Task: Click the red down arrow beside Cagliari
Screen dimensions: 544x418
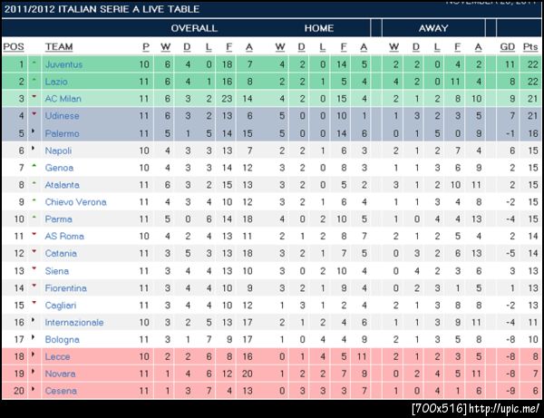Action: 34,304
